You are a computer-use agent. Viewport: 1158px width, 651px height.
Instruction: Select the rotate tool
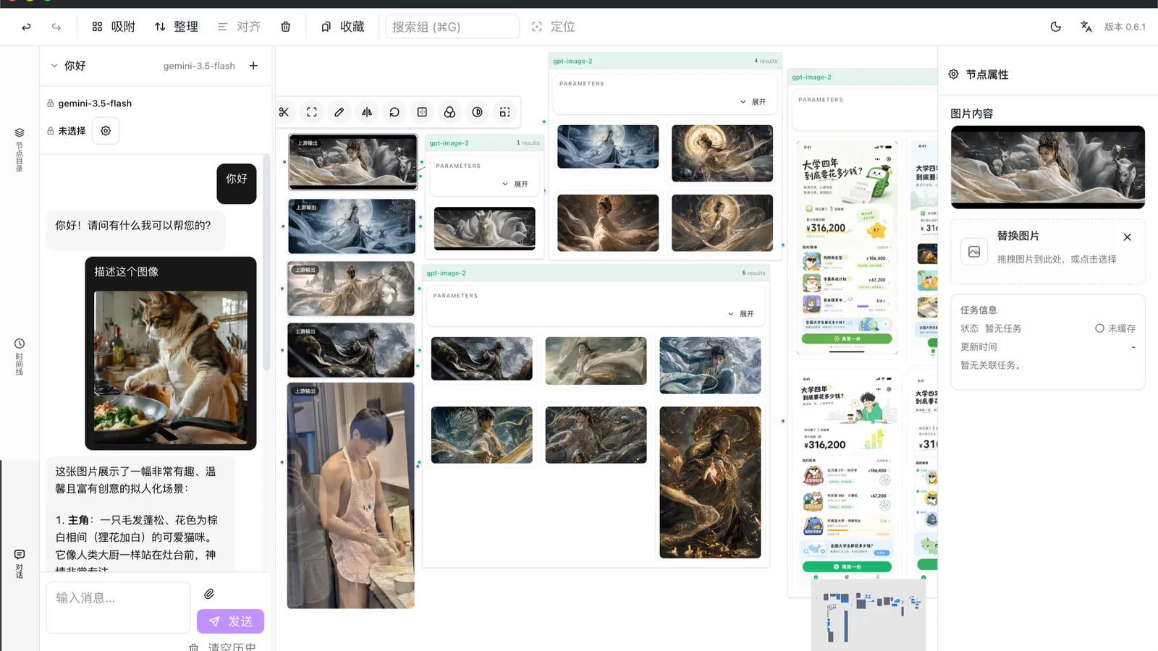click(394, 112)
